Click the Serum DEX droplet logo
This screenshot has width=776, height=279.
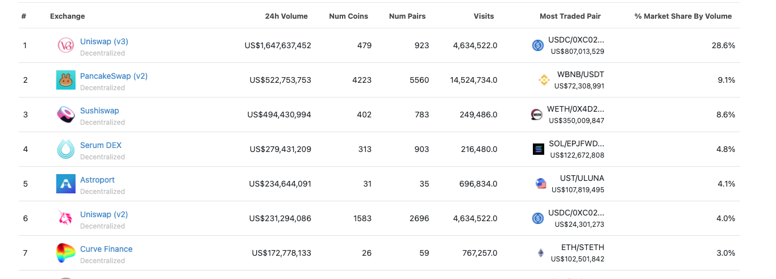[66, 149]
